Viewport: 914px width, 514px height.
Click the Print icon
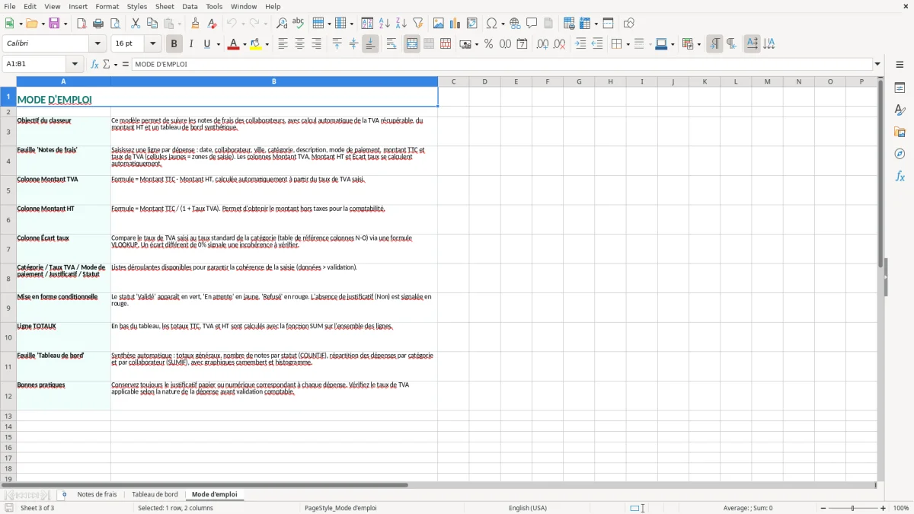point(98,24)
